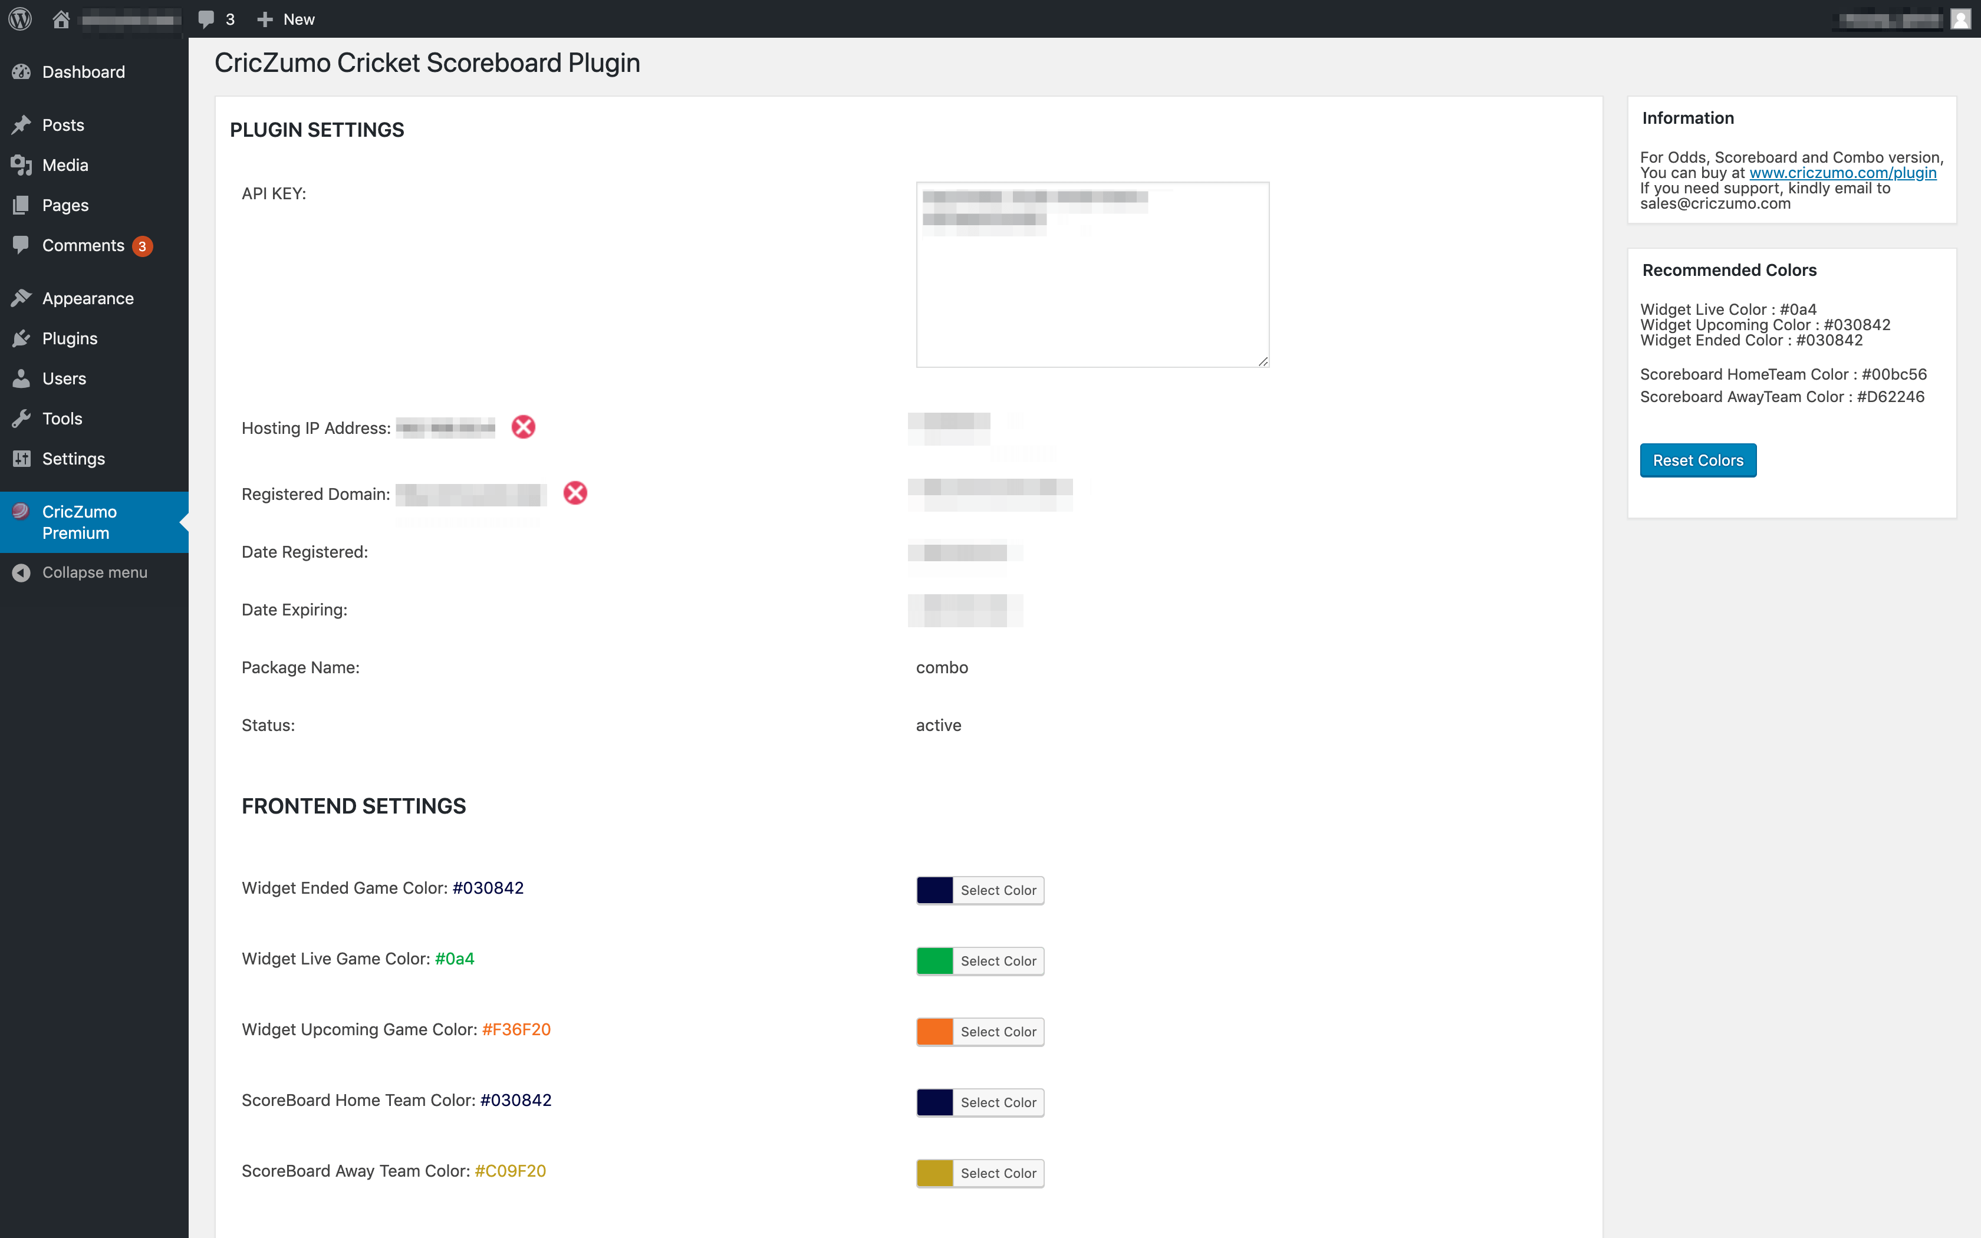
Task: Open Comments in the sidebar menu
Action: (x=94, y=246)
